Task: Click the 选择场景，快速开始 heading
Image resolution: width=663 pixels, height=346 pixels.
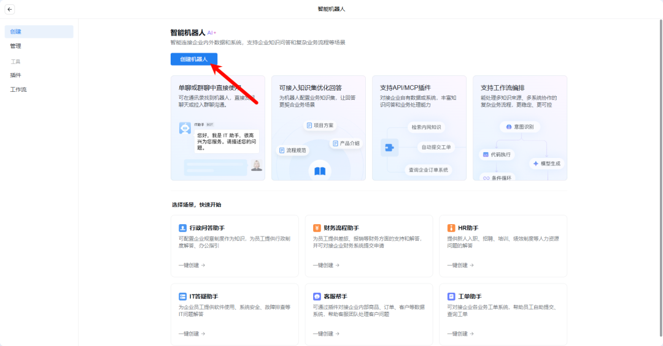Action: (x=196, y=205)
